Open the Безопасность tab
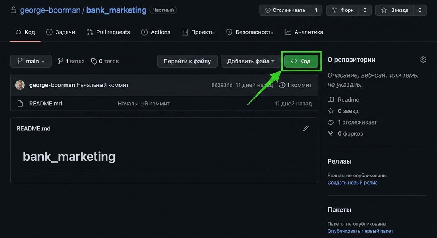Image resolution: width=437 pixels, height=238 pixels. coord(250,32)
